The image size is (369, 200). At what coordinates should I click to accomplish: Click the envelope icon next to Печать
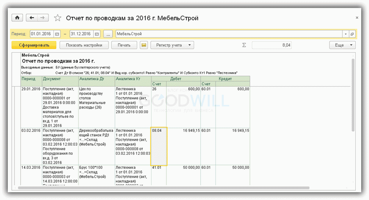click(x=143, y=45)
